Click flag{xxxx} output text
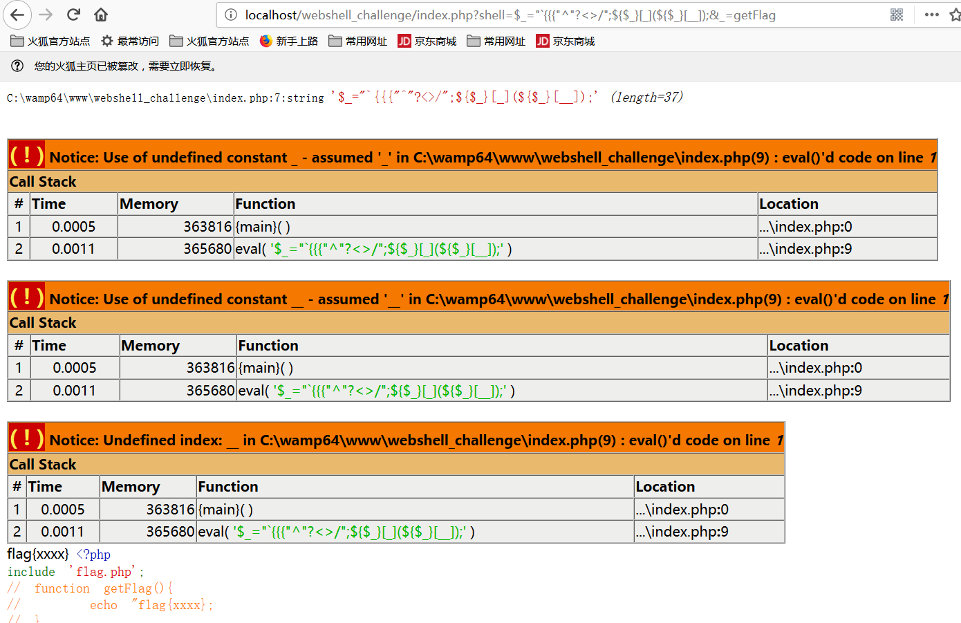 click(38, 554)
